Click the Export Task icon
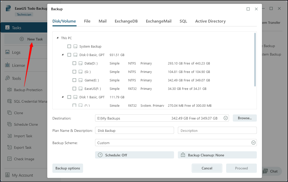The height and width of the screenshot is (182, 288). coord(9,147)
